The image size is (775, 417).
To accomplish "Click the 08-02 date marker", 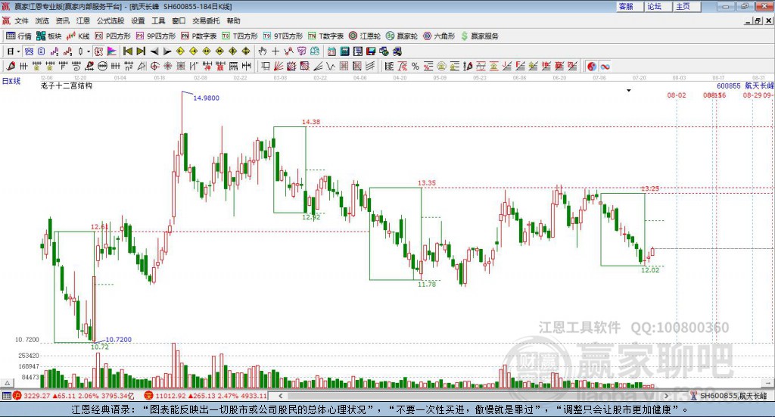I will point(677,95).
